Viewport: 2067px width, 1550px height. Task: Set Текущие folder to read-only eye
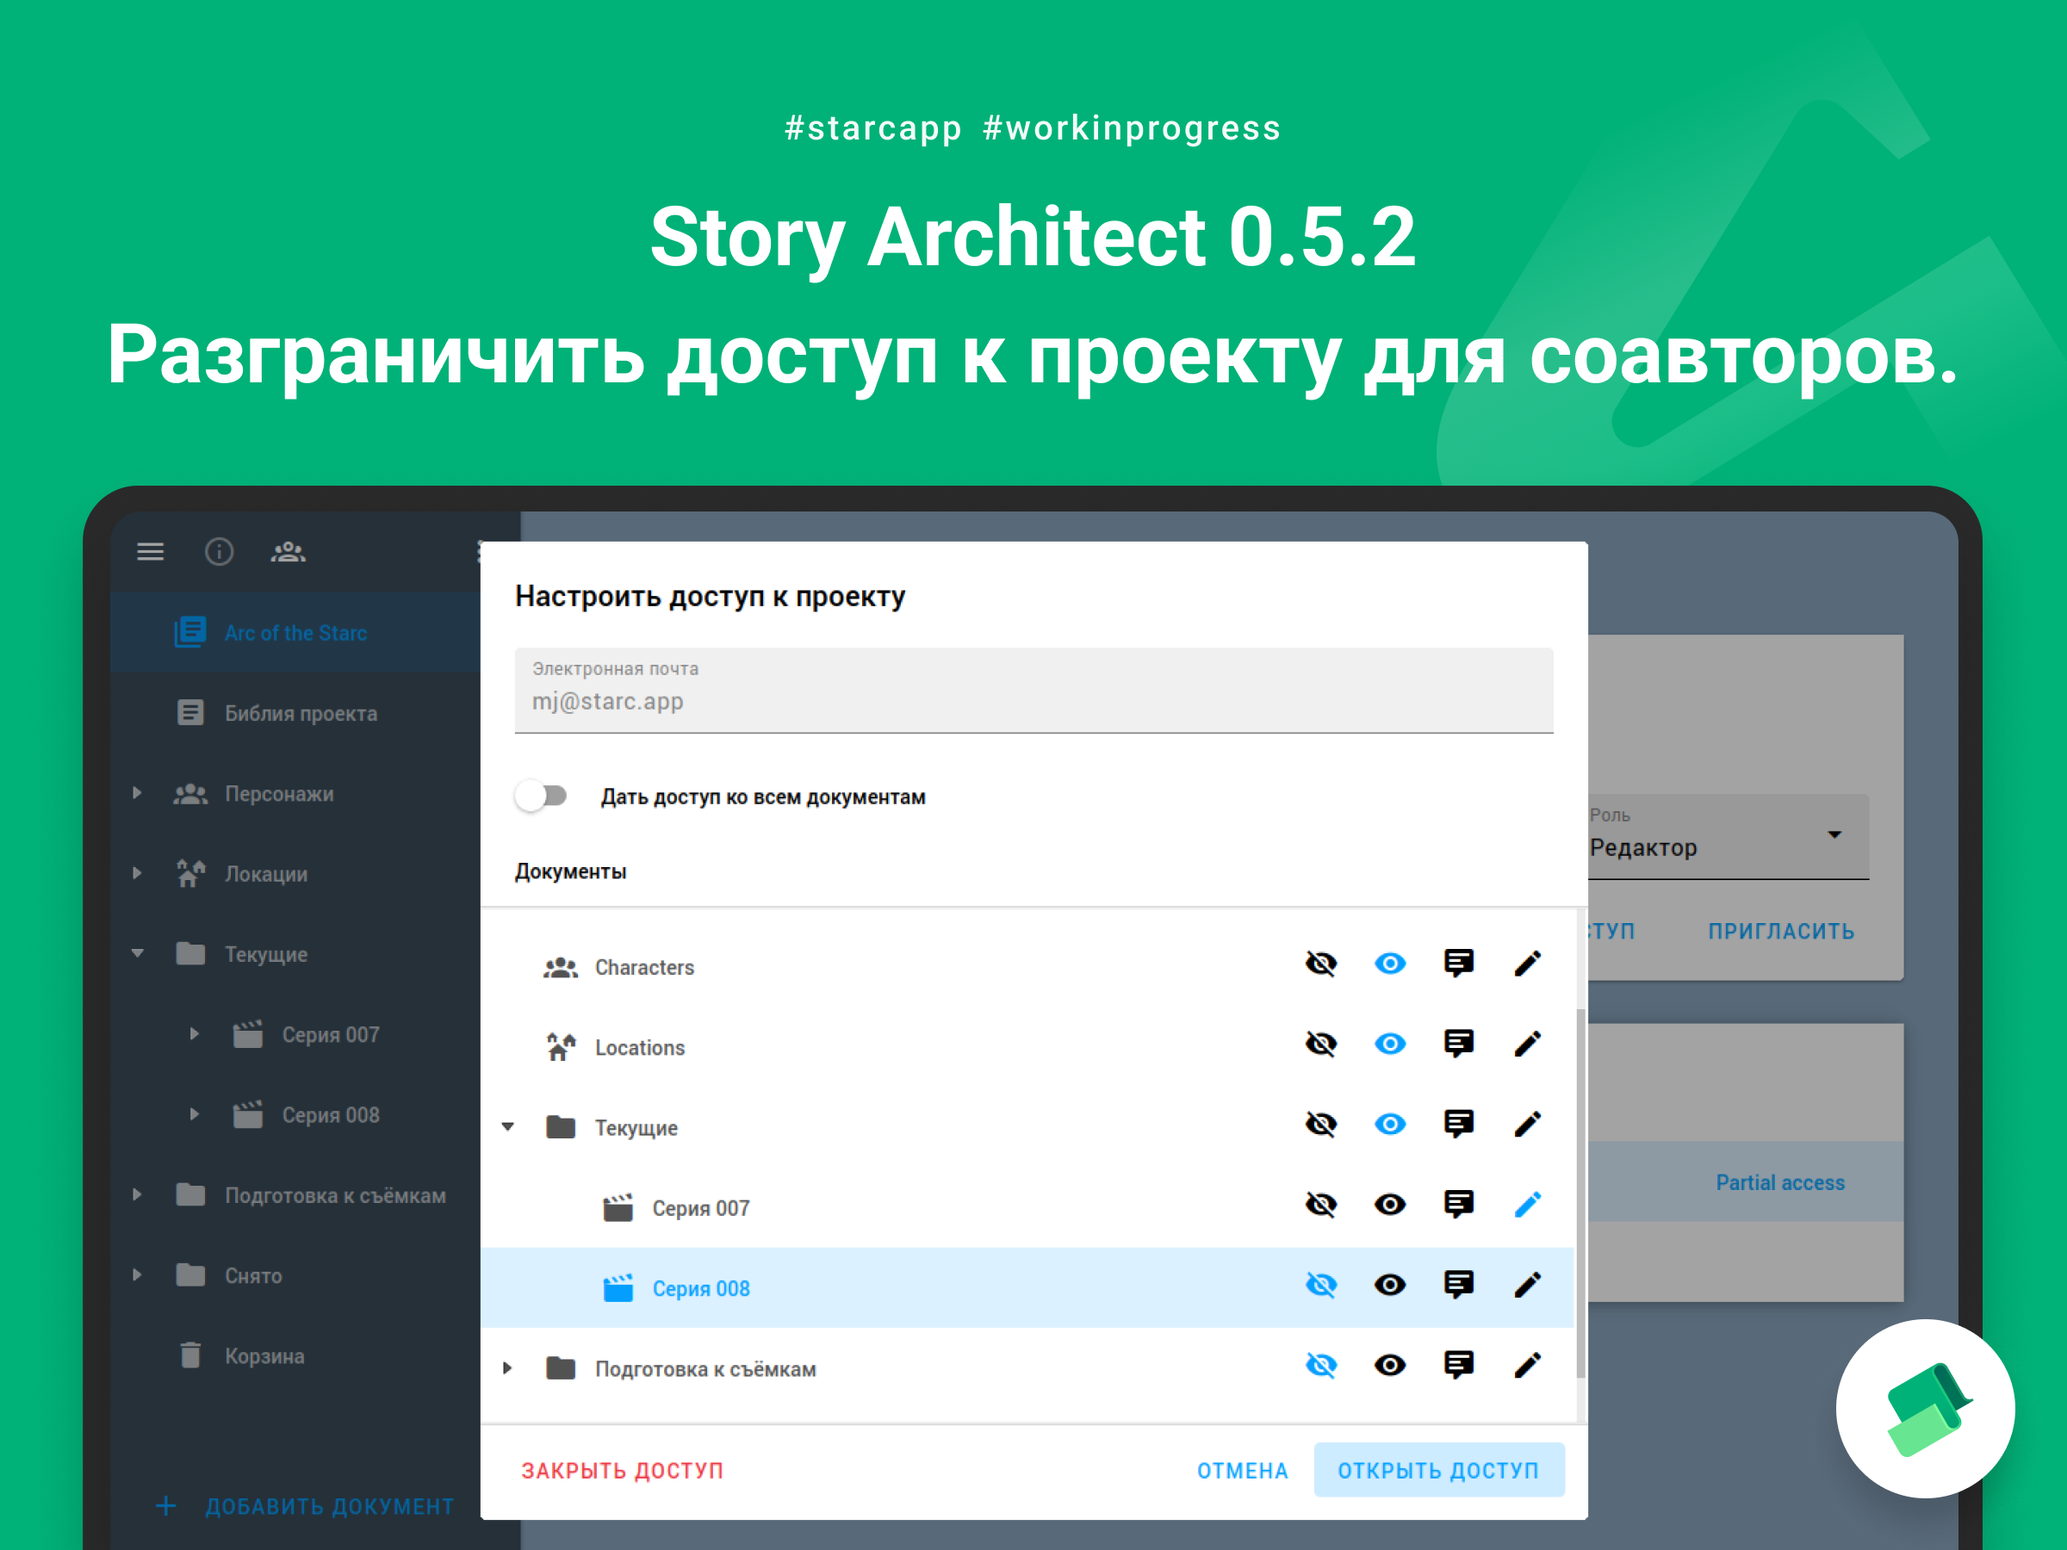(1389, 1124)
